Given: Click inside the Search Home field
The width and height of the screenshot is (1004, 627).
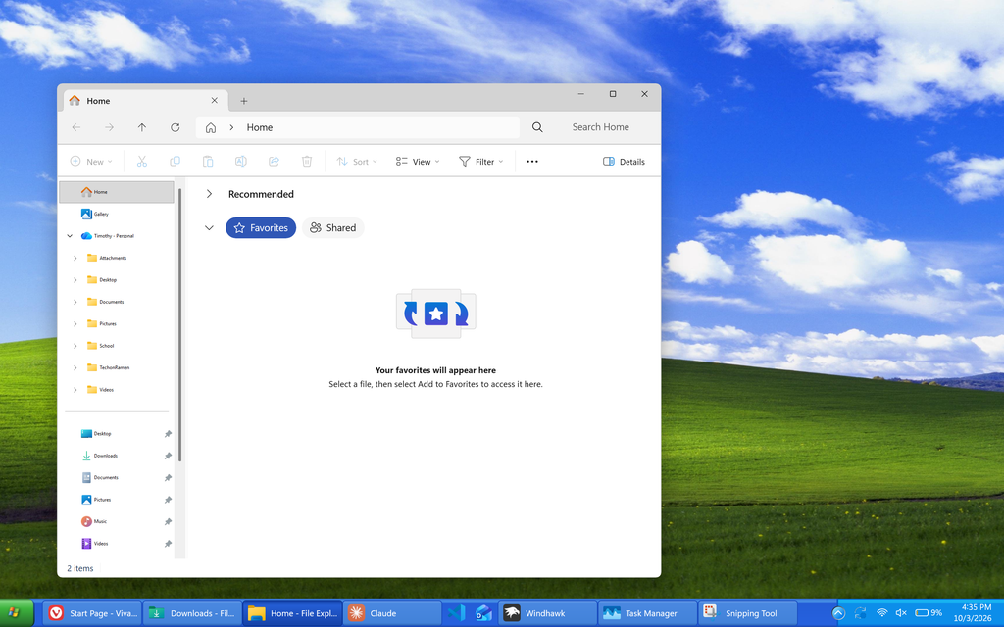Looking at the screenshot, I should (x=601, y=127).
